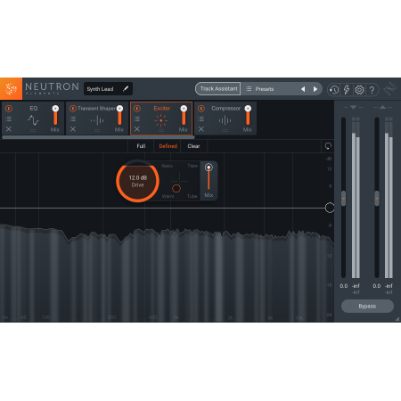Remove the EQ module

click(x=9, y=129)
